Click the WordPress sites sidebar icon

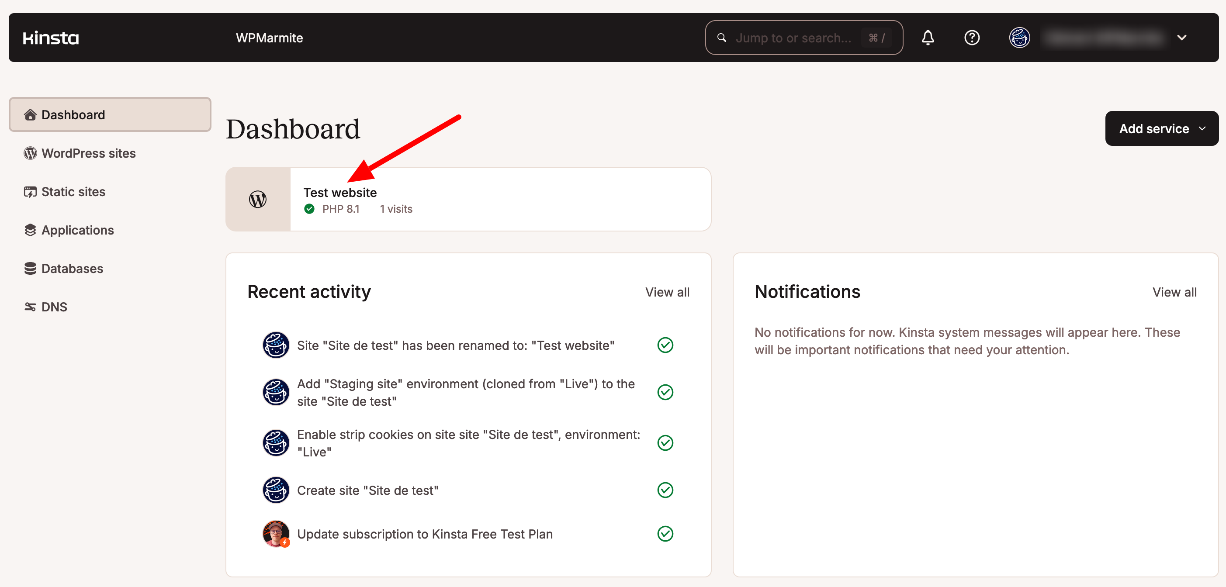coord(30,153)
